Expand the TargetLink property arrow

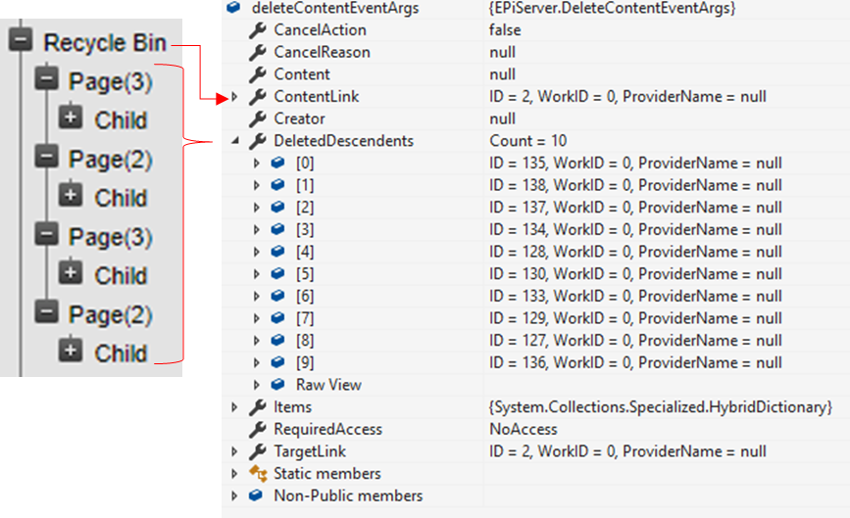pyautogui.click(x=235, y=451)
